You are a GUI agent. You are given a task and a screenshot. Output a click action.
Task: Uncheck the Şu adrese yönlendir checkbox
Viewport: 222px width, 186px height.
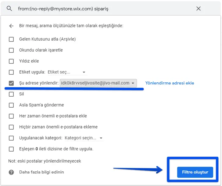coord(11,83)
